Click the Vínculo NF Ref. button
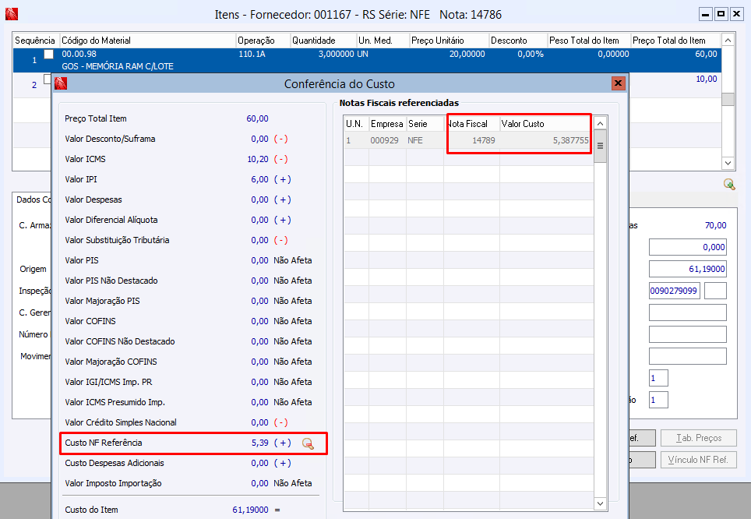This screenshot has height=519, width=751. click(698, 460)
